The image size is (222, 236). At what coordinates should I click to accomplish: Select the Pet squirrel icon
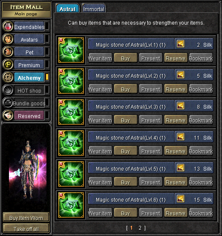point(8,52)
